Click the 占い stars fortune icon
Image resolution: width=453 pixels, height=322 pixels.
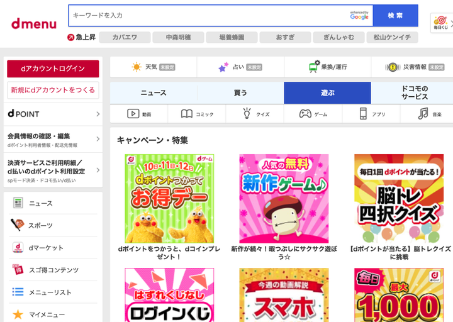click(x=223, y=67)
